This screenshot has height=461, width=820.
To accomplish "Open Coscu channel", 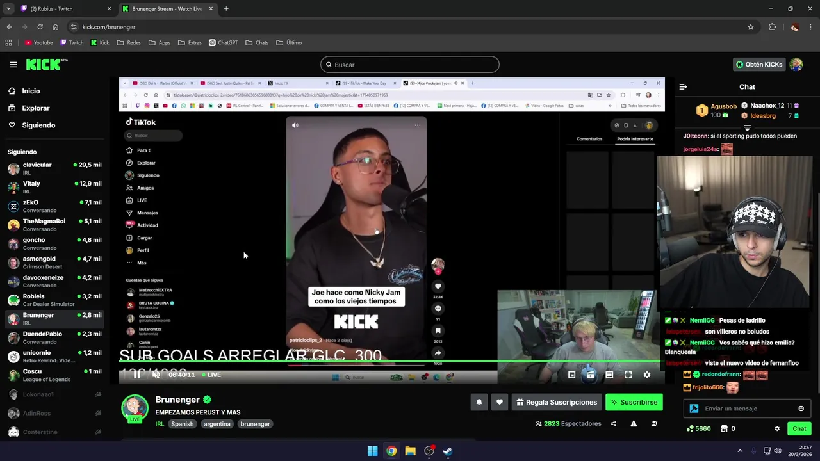I will point(54,375).
